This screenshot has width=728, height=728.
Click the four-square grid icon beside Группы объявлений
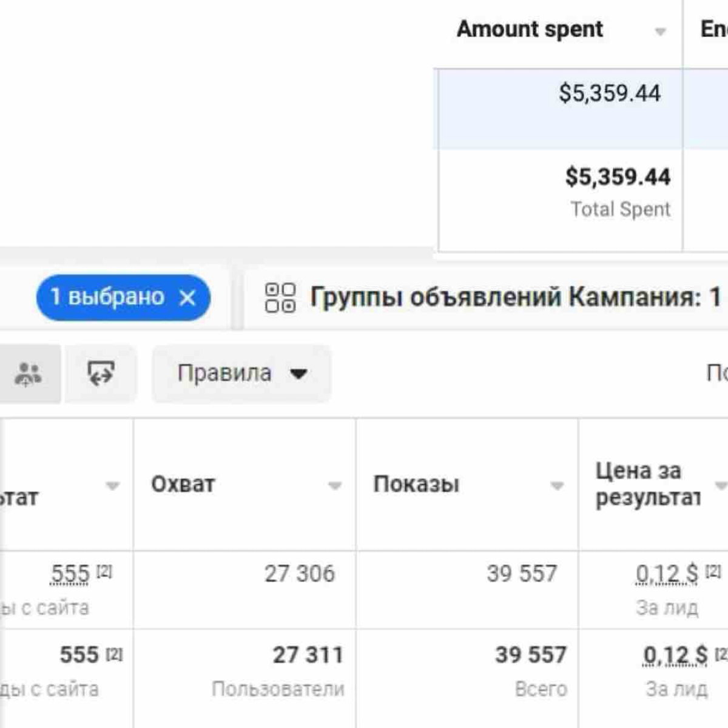click(x=280, y=298)
